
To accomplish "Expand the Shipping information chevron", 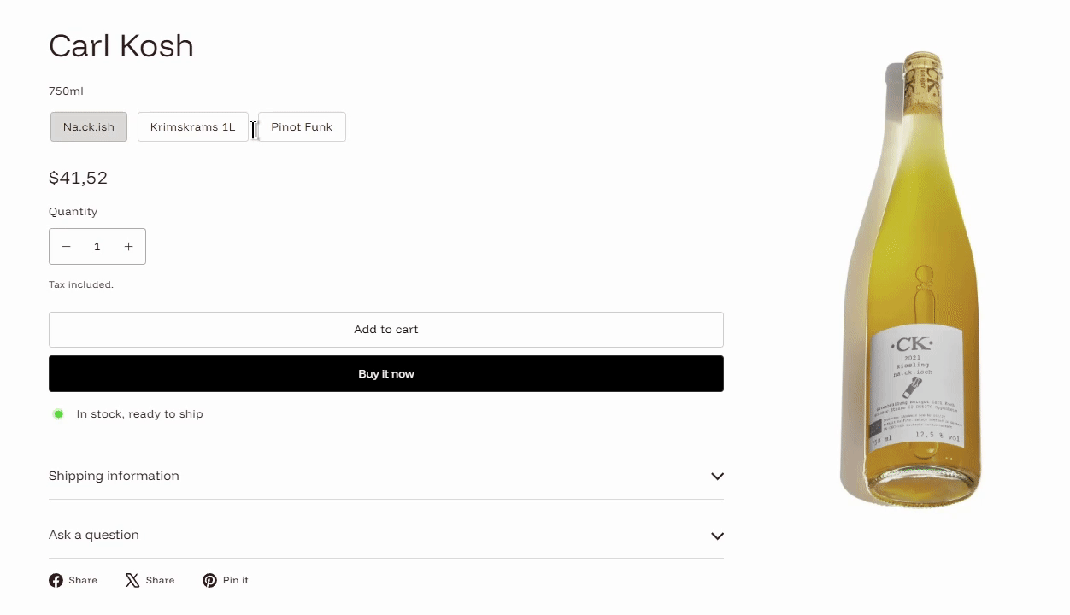I will [717, 477].
